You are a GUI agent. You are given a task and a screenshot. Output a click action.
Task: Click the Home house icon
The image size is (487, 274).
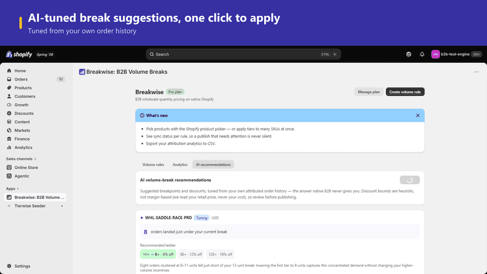pyautogui.click(x=9, y=71)
